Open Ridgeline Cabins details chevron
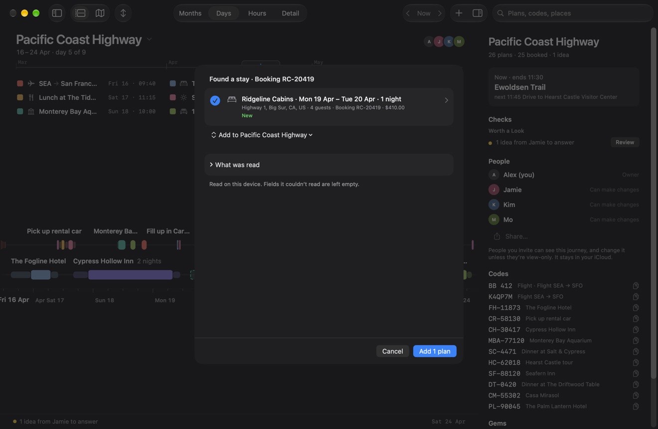The image size is (658, 429). tap(446, 100)
